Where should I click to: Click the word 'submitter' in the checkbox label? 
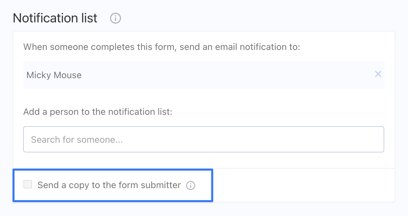point(161,185)
